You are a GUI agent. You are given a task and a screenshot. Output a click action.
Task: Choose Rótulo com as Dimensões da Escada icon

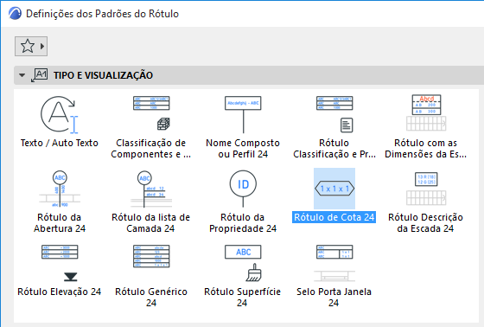pyautogui.click(x=426, y=112)
